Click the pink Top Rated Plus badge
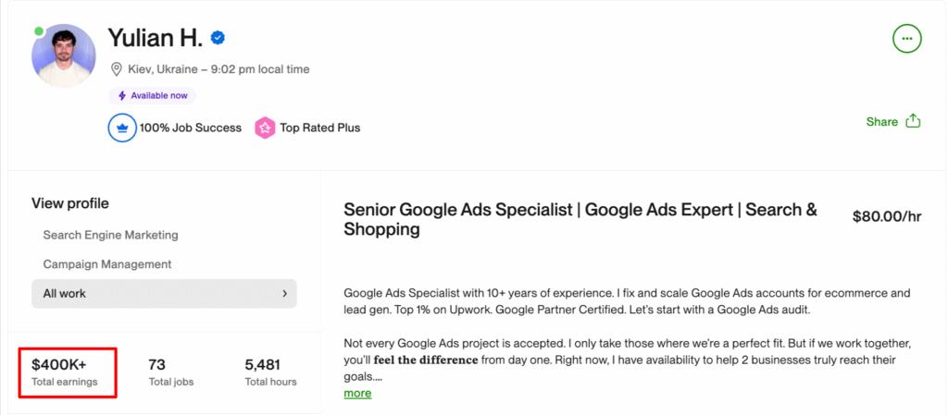 click(x=266, y=128)
